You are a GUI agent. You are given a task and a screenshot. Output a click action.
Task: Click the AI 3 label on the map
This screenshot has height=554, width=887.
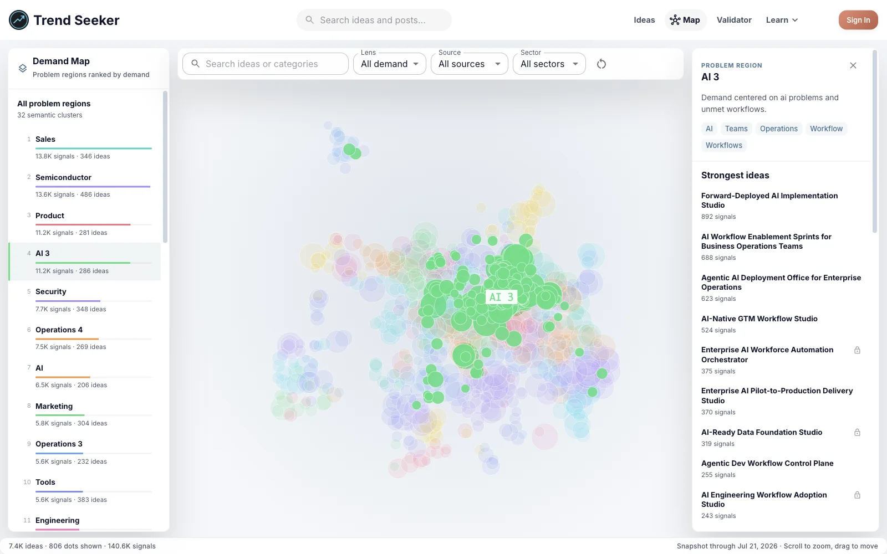point(501,297)
